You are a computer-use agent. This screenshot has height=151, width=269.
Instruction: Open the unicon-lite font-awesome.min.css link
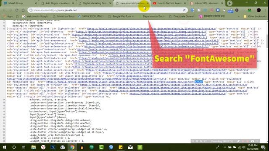[124, 82]
